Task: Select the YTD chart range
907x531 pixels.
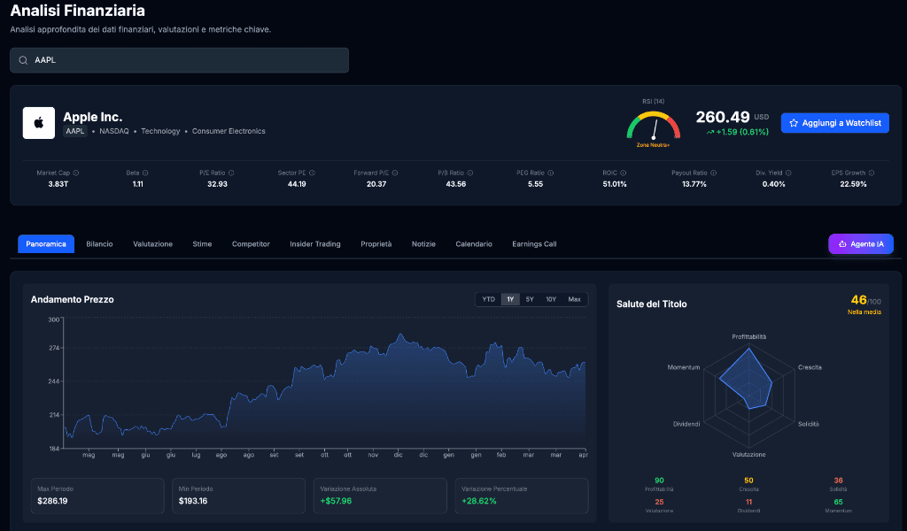Action: [x=488, y=299]
